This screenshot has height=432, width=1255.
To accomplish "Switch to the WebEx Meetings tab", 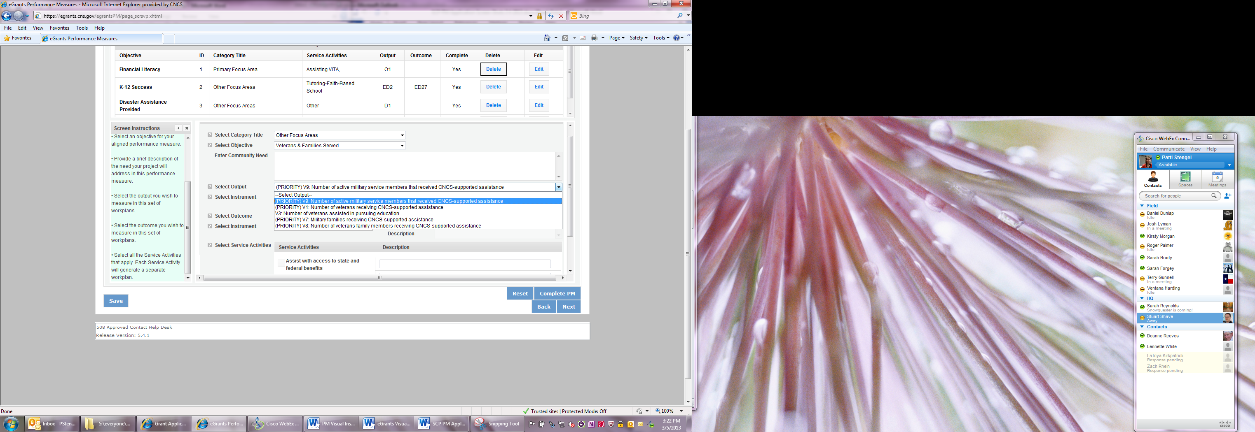I will [1217, 179].
